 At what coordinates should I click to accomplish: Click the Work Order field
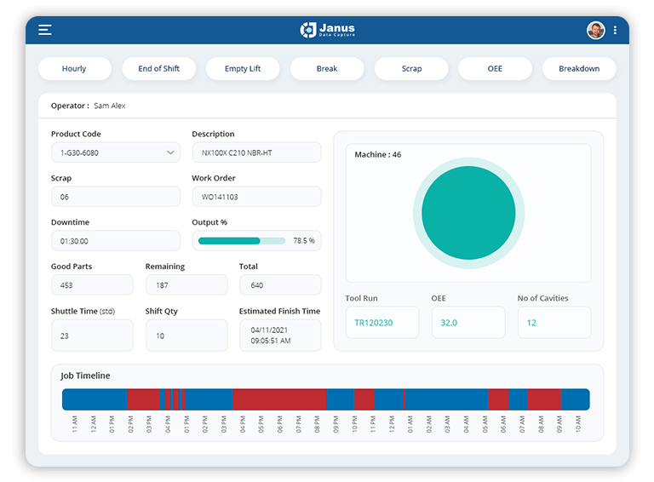point(256,197)
